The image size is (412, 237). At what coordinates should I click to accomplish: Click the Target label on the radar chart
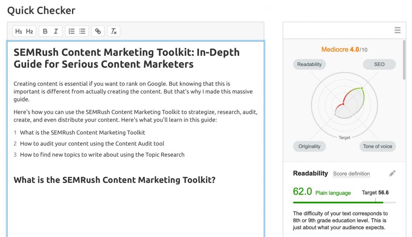[x=344, y=138]
